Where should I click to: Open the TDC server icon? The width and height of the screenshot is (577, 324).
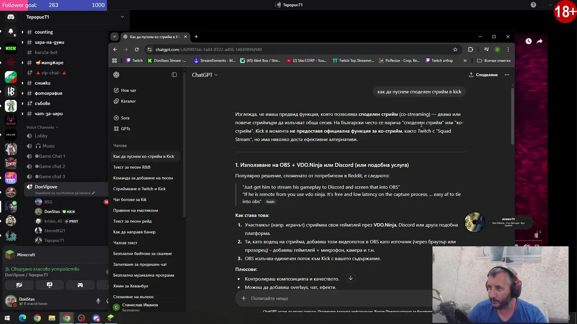[11, 178]
